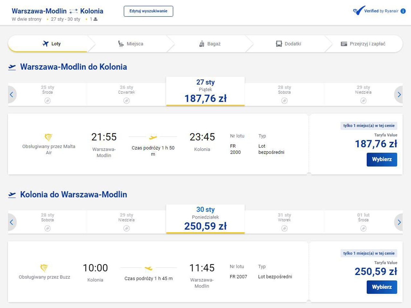The height and width of the screenshot is (308, 411).
Task: Show later return dates with right arrow
Action: (399, 222)
